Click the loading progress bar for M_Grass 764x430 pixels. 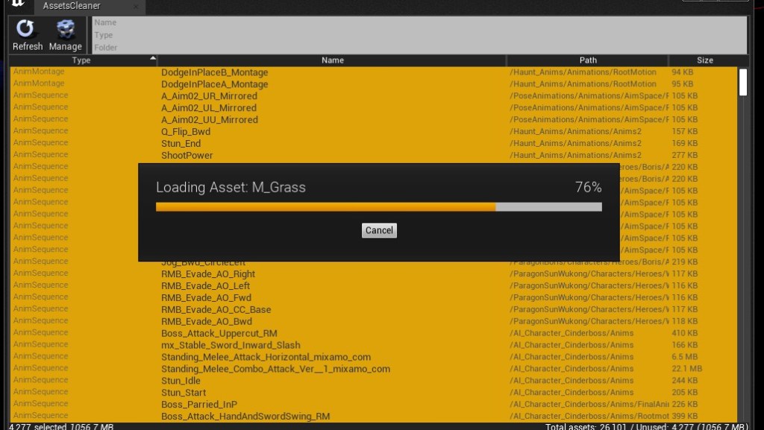click(378, 207)
